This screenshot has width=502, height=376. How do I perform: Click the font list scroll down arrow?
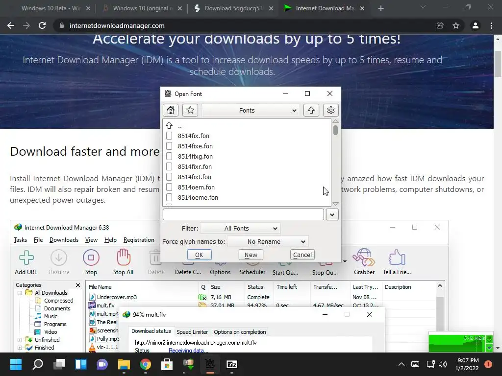335,204
